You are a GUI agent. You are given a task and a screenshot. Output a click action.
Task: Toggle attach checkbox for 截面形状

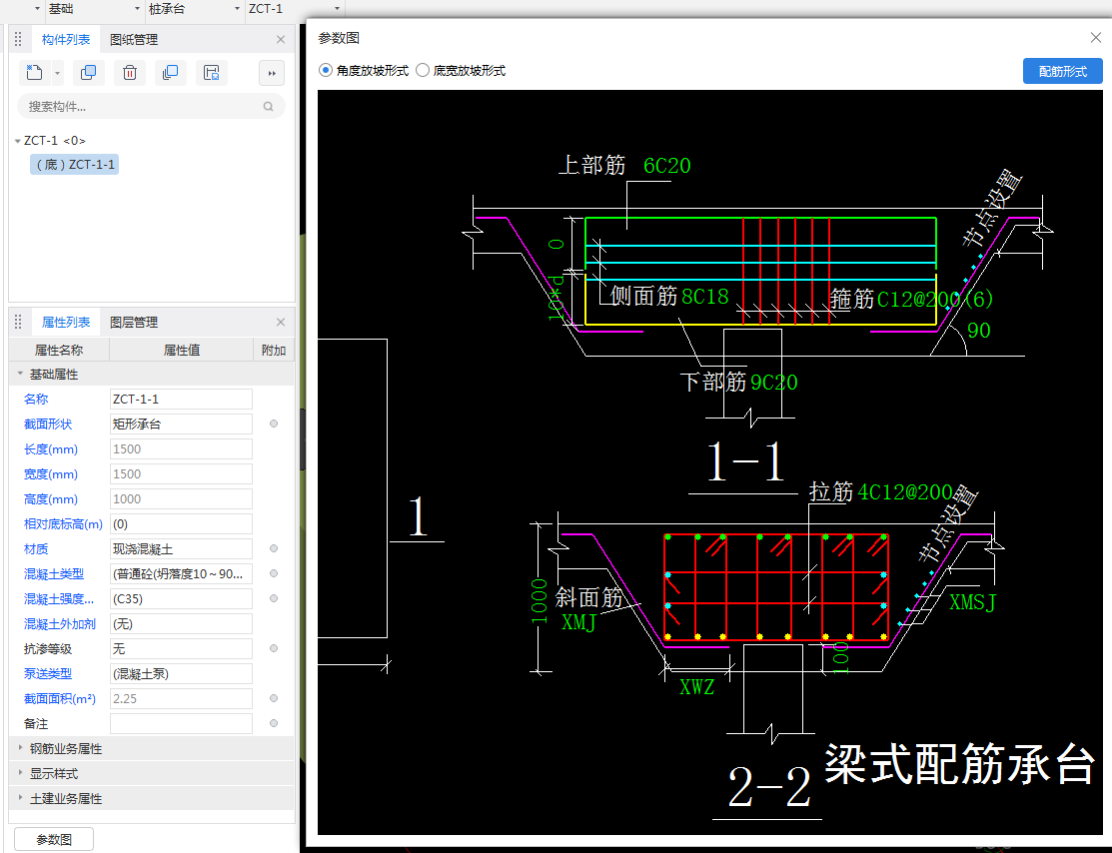[274, 425]
